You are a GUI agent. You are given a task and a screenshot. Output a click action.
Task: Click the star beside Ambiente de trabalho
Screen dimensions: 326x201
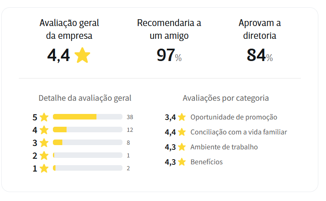pos(182,147)
